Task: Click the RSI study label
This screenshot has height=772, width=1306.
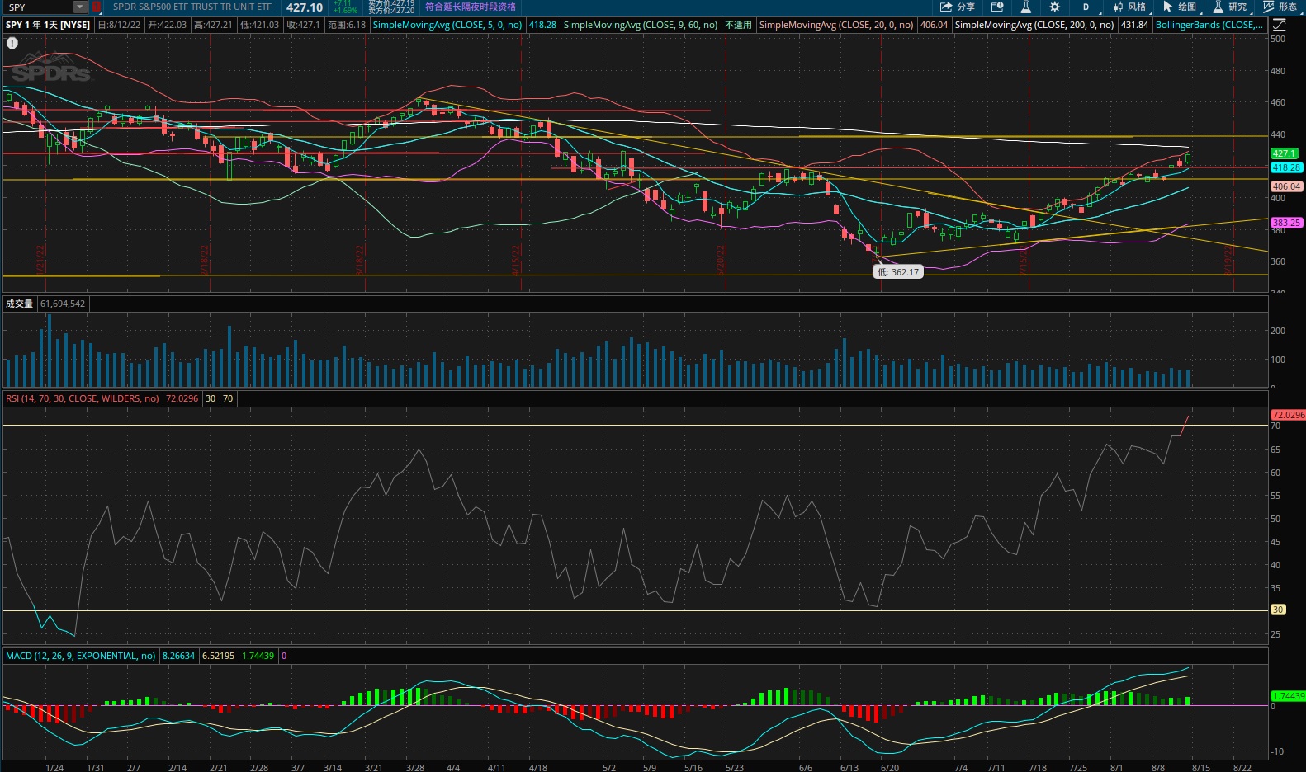Action: pyautogui.click(x=82, y=398)
